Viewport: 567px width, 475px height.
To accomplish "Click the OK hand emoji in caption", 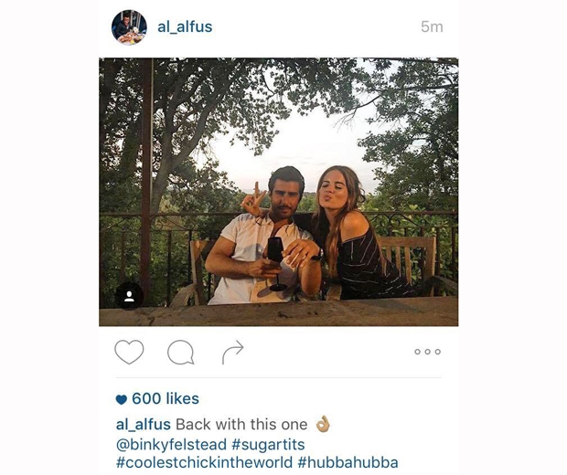I will point(323,424).
